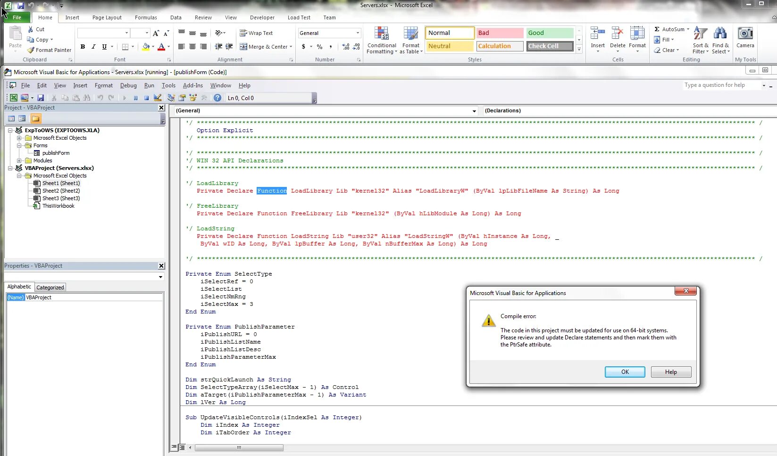This screenshot has height=456, width=777.
Task: Open Merge & Center dropdown arrow
Action: (291, 47)
